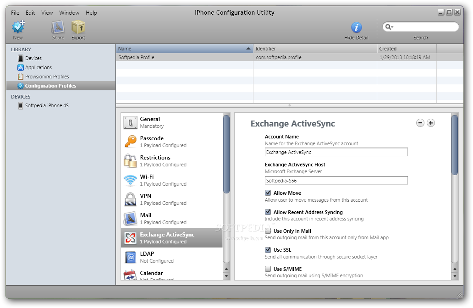Viewport: 473px width, 308px height.
Task: Select the Exchange ActiveSync payload section
Action: coord(172,238)
